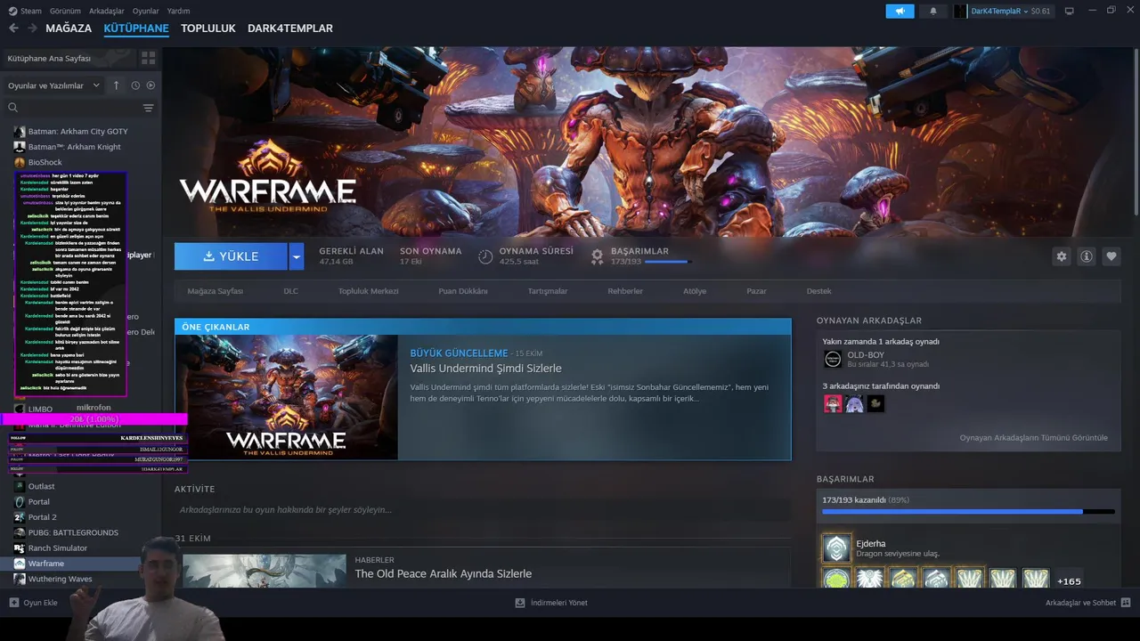Open the DARK4TEMPLAR profile tab

(290, 28)
